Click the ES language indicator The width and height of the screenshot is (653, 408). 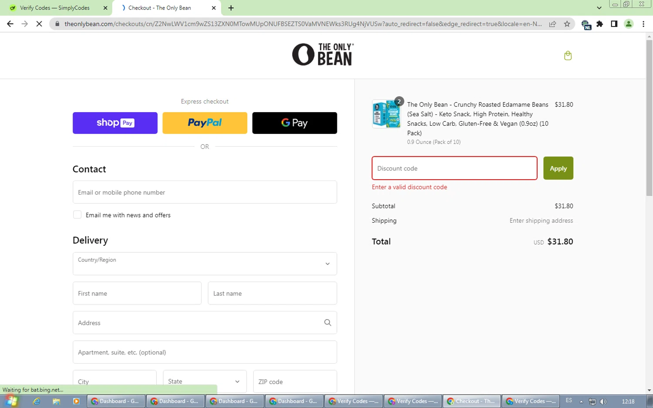[x=569, y=401]
